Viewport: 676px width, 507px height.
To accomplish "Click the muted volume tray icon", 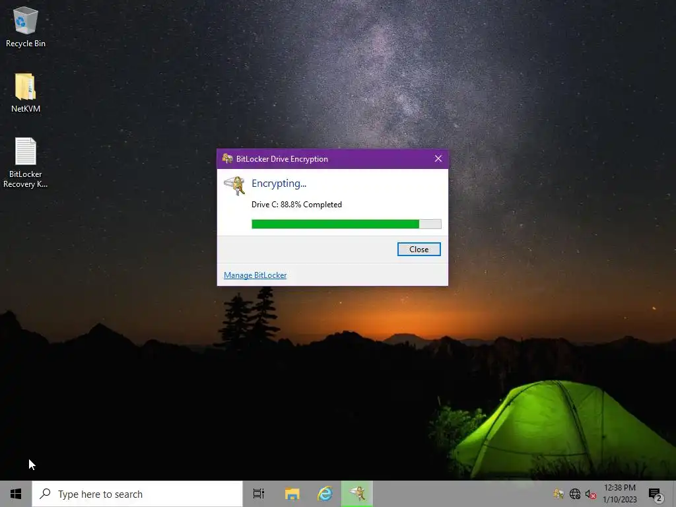I will [x=591, y=494].
